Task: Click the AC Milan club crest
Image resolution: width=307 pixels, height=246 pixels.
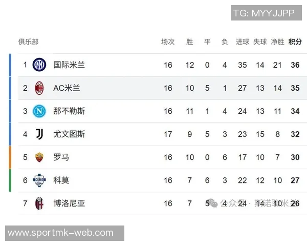Action: (39, 88)
